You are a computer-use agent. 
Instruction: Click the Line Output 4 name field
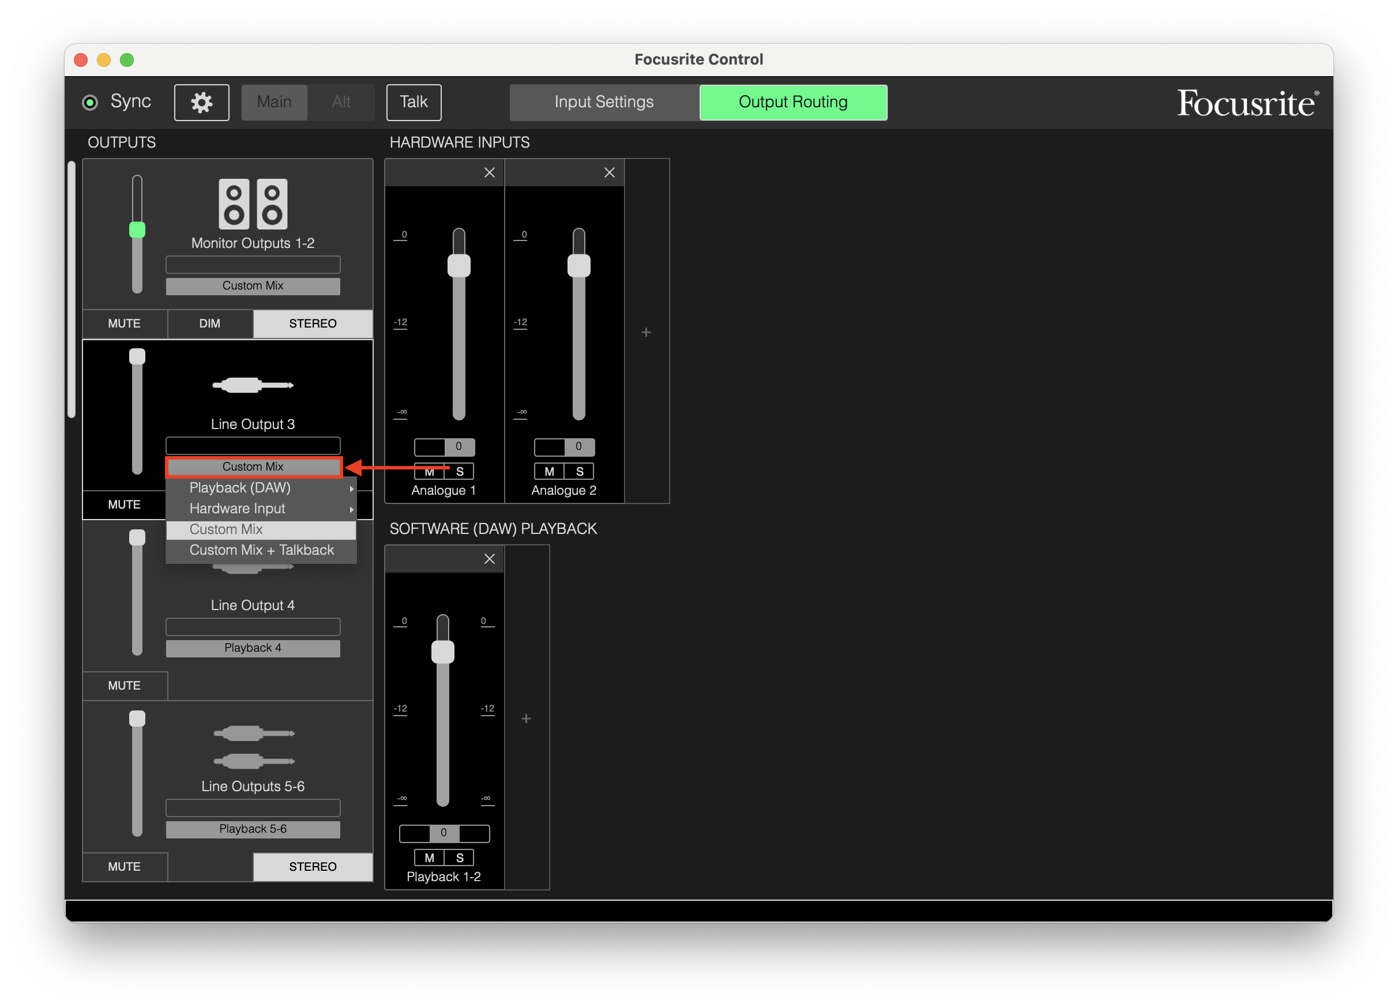point(253,627)
